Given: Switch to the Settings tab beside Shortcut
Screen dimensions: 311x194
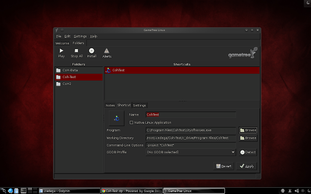Looking at the screenshot, I should point(139,105).
